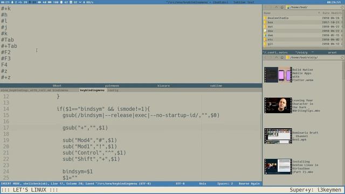Switch to the ~/vid/y tab on the right
345x194 pixels.
coord(302,53)
